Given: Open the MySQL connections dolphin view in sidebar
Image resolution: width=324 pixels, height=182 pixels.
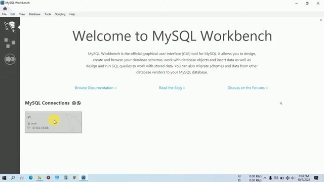Looking at the screenshot, I should (x=10, y=27).
